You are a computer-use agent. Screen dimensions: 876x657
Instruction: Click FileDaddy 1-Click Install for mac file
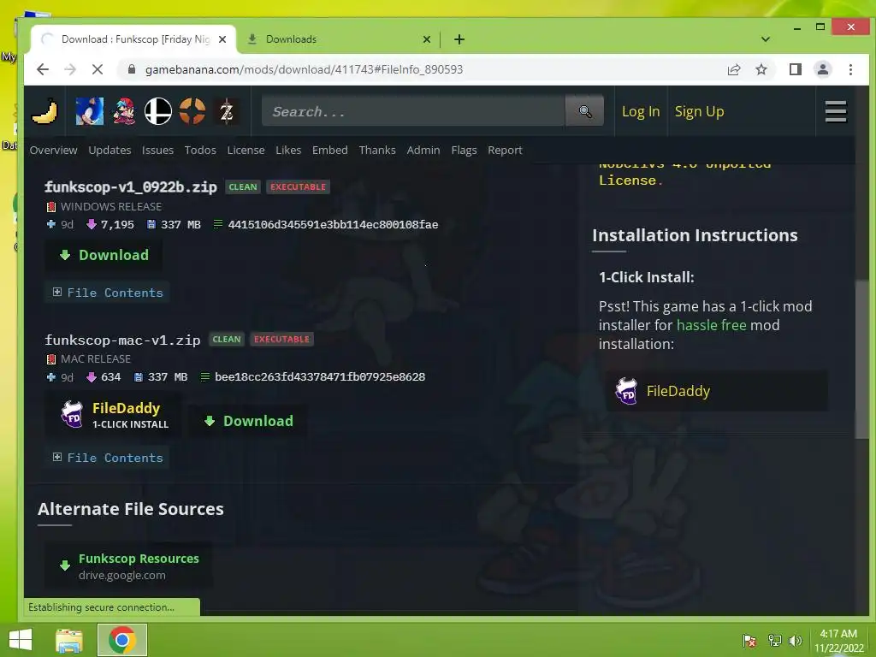pyautogui.click(x=115, y=415)
